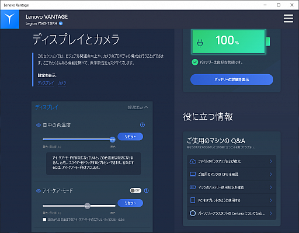The width and height of the screenshot is (299, 233).
Task: Click the cloud backup icon in Q&A list
Action: (x=193, y=161)
